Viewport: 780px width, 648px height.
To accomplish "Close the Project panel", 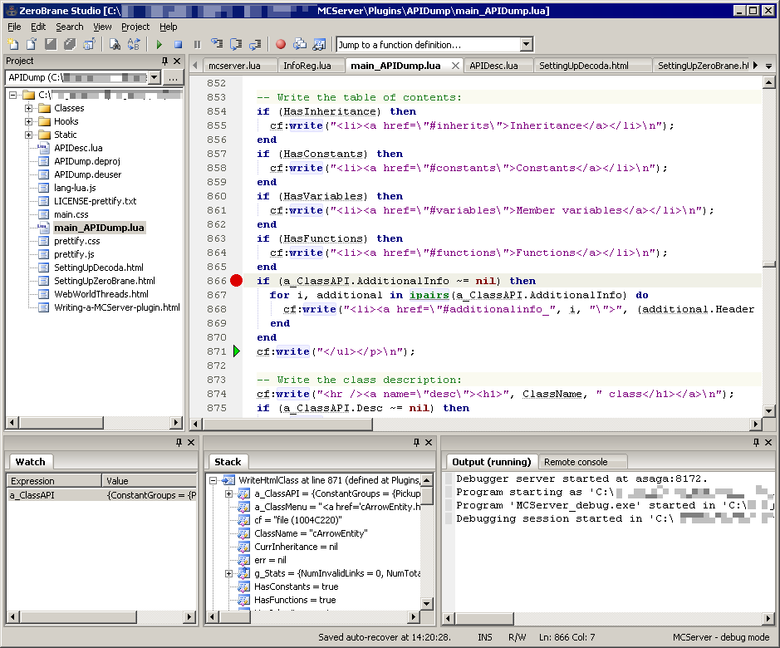I will 177,61.
